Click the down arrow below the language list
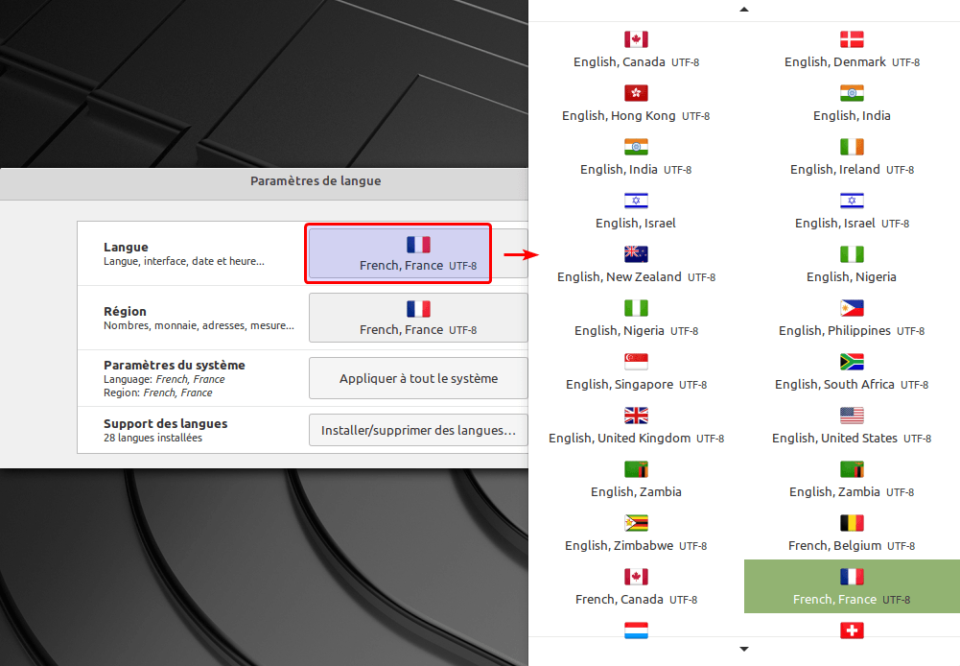The image size is (960, 666). [744, 650]
